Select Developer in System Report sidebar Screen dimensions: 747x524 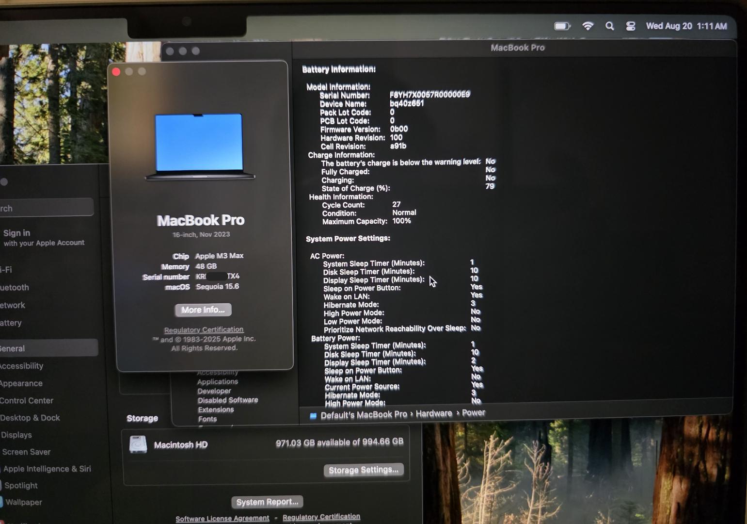pyautogui.click(x=214, y=391)
